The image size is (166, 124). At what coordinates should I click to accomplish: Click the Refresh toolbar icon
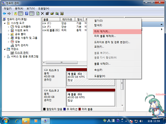(x=38, y=13)
